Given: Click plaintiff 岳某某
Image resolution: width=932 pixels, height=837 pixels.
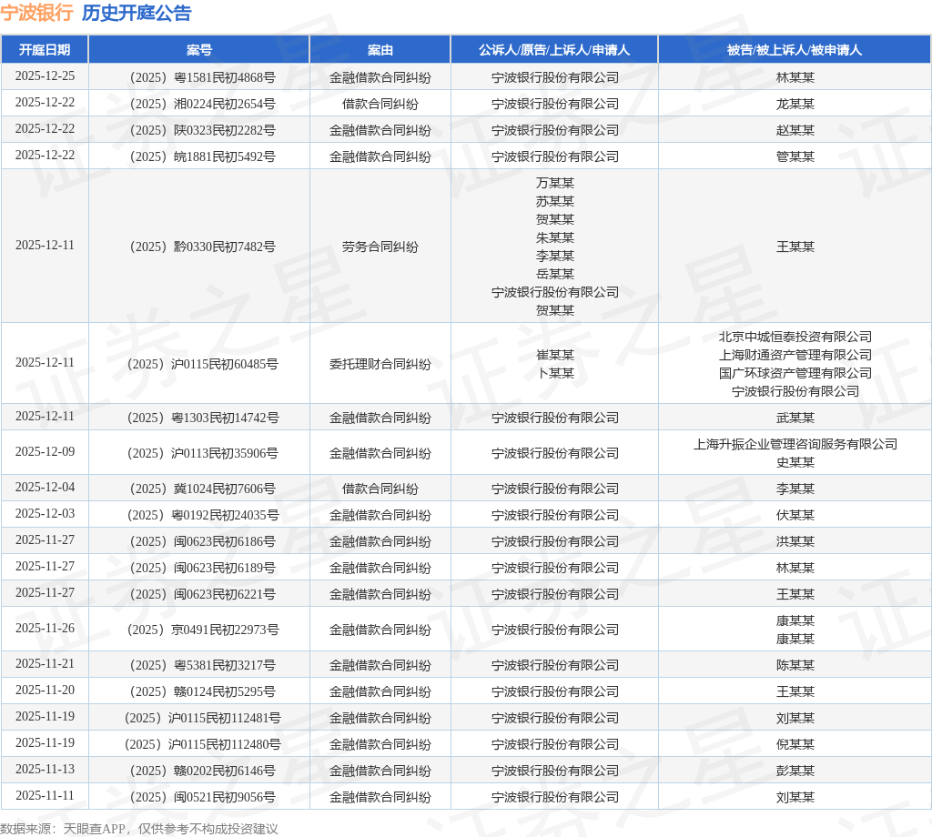Looking at the screenshot, I should [x=555, y=274].
